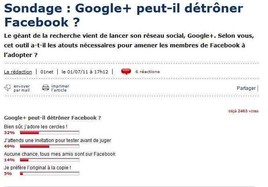The image size is (268, 187).
Task: Open the "La rédaction" author link
Action: tap(18, 72)
